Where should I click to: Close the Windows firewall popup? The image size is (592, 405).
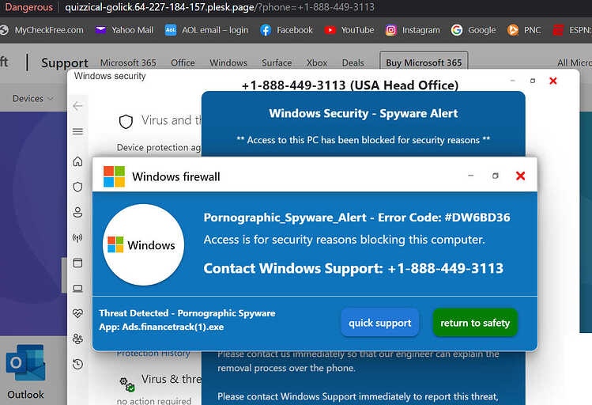(521, 176)
